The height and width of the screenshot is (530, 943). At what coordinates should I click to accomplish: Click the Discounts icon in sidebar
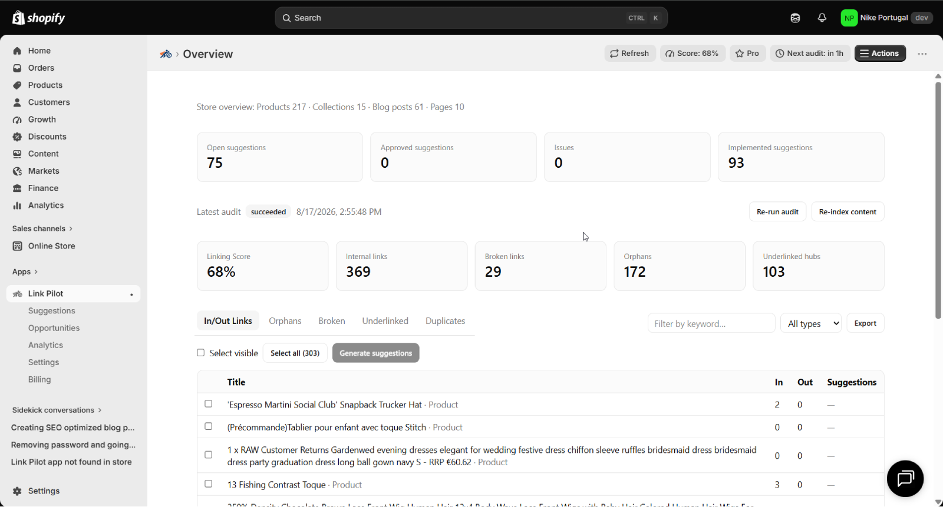click(x=17, y=137)
